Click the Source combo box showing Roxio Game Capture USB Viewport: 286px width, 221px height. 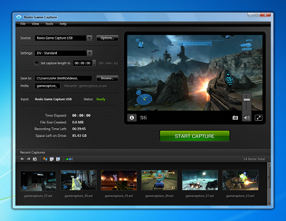[63, 38]
